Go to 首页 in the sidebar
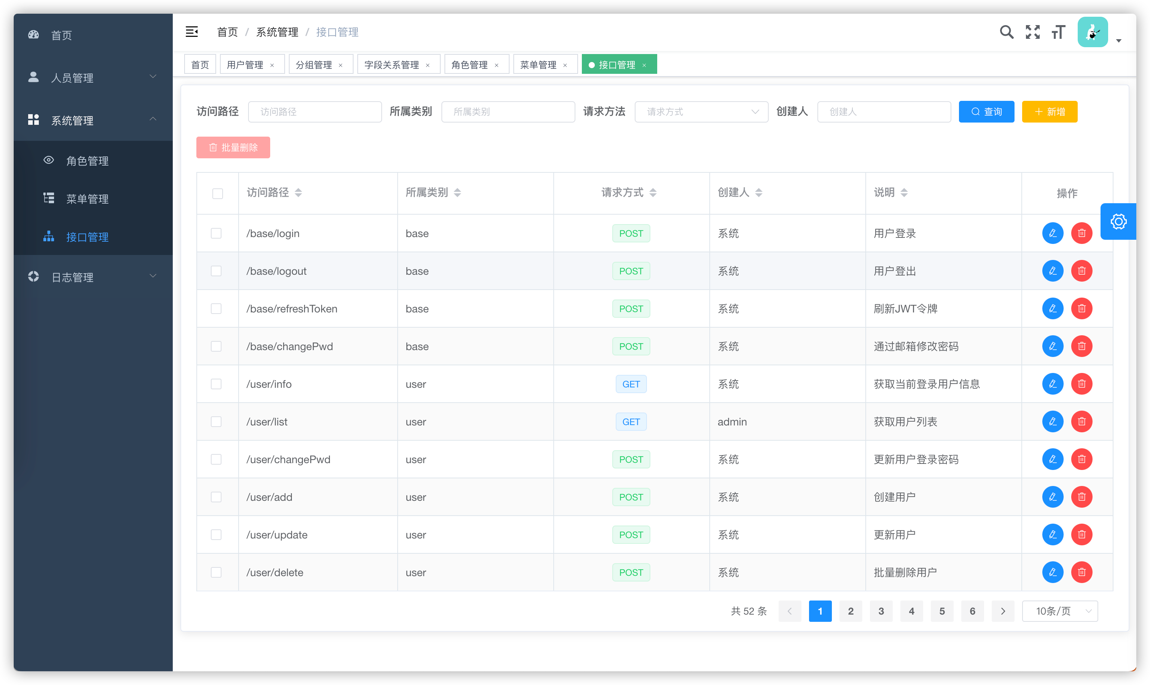 (x=93, y=35)
